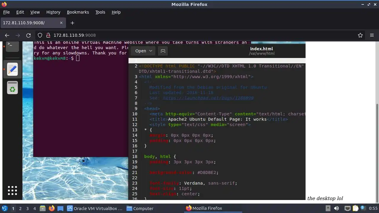Screen dimensions: 379x213
Task: Switch to workspace 2
Action: tap(20, 209)
